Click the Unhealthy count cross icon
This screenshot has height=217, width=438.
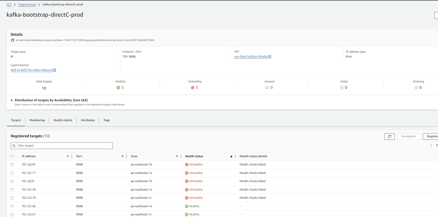[x=193, y=88]
